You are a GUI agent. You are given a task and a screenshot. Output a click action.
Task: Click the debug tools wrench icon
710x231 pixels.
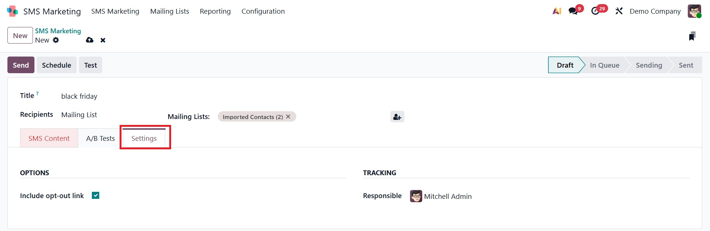click(x=619, y=11)
